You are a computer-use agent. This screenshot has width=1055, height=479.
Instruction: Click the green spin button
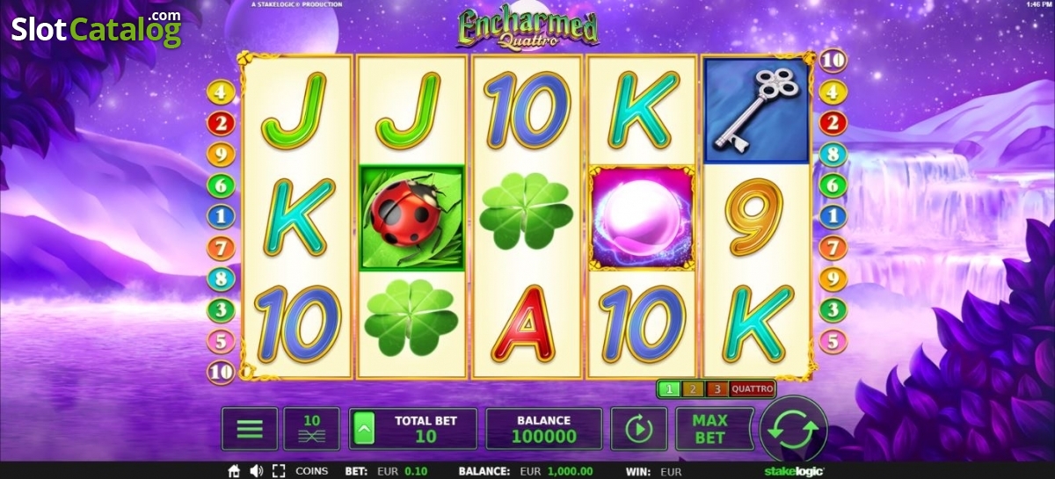pyautogui.click(x=793, y=430)
